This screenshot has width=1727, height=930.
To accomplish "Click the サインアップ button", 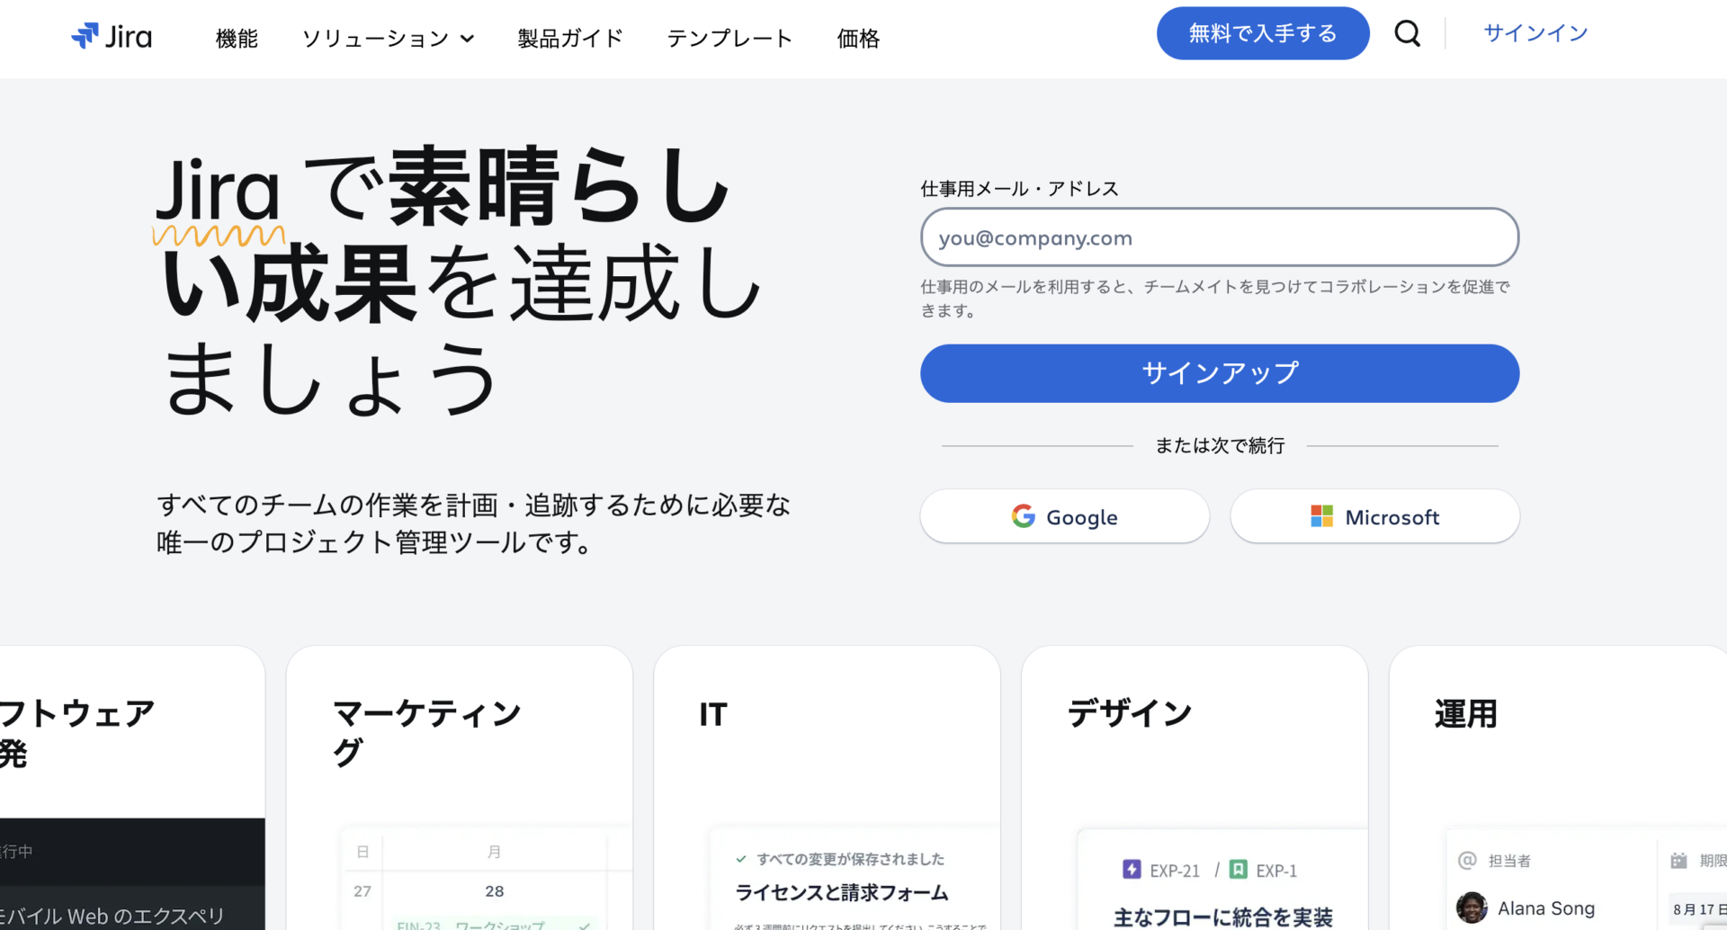I will pyautogui.click(x=1220, y=373).
